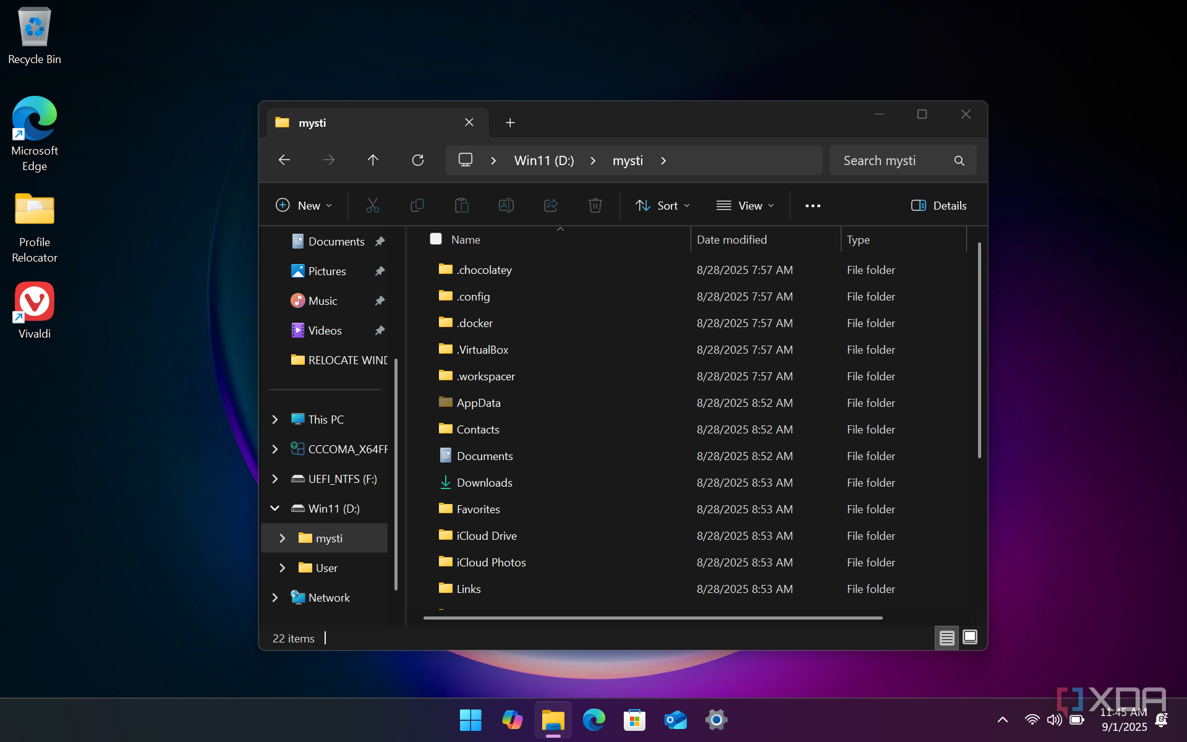Expand the This PC tree node
This screenshot has height=742, width=1187.
[275, 419]
